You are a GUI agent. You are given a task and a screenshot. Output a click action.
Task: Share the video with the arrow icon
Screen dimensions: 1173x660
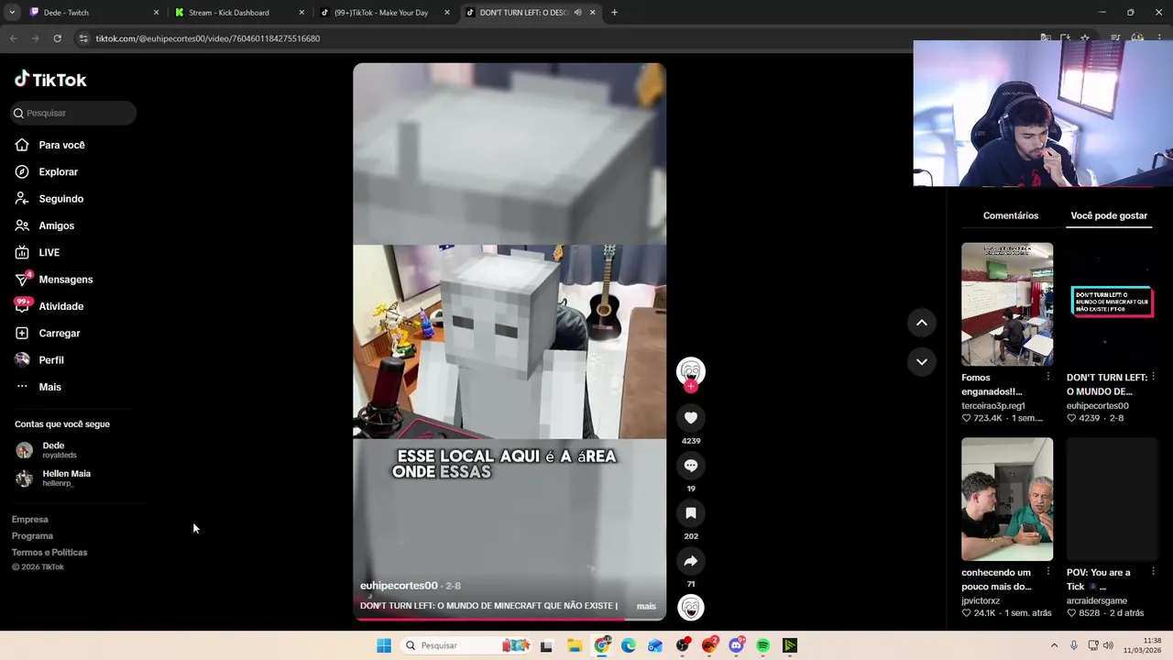[x=691, y=561]
